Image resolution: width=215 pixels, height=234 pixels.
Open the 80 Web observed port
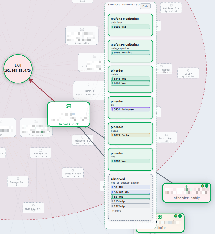pos(130,197)
